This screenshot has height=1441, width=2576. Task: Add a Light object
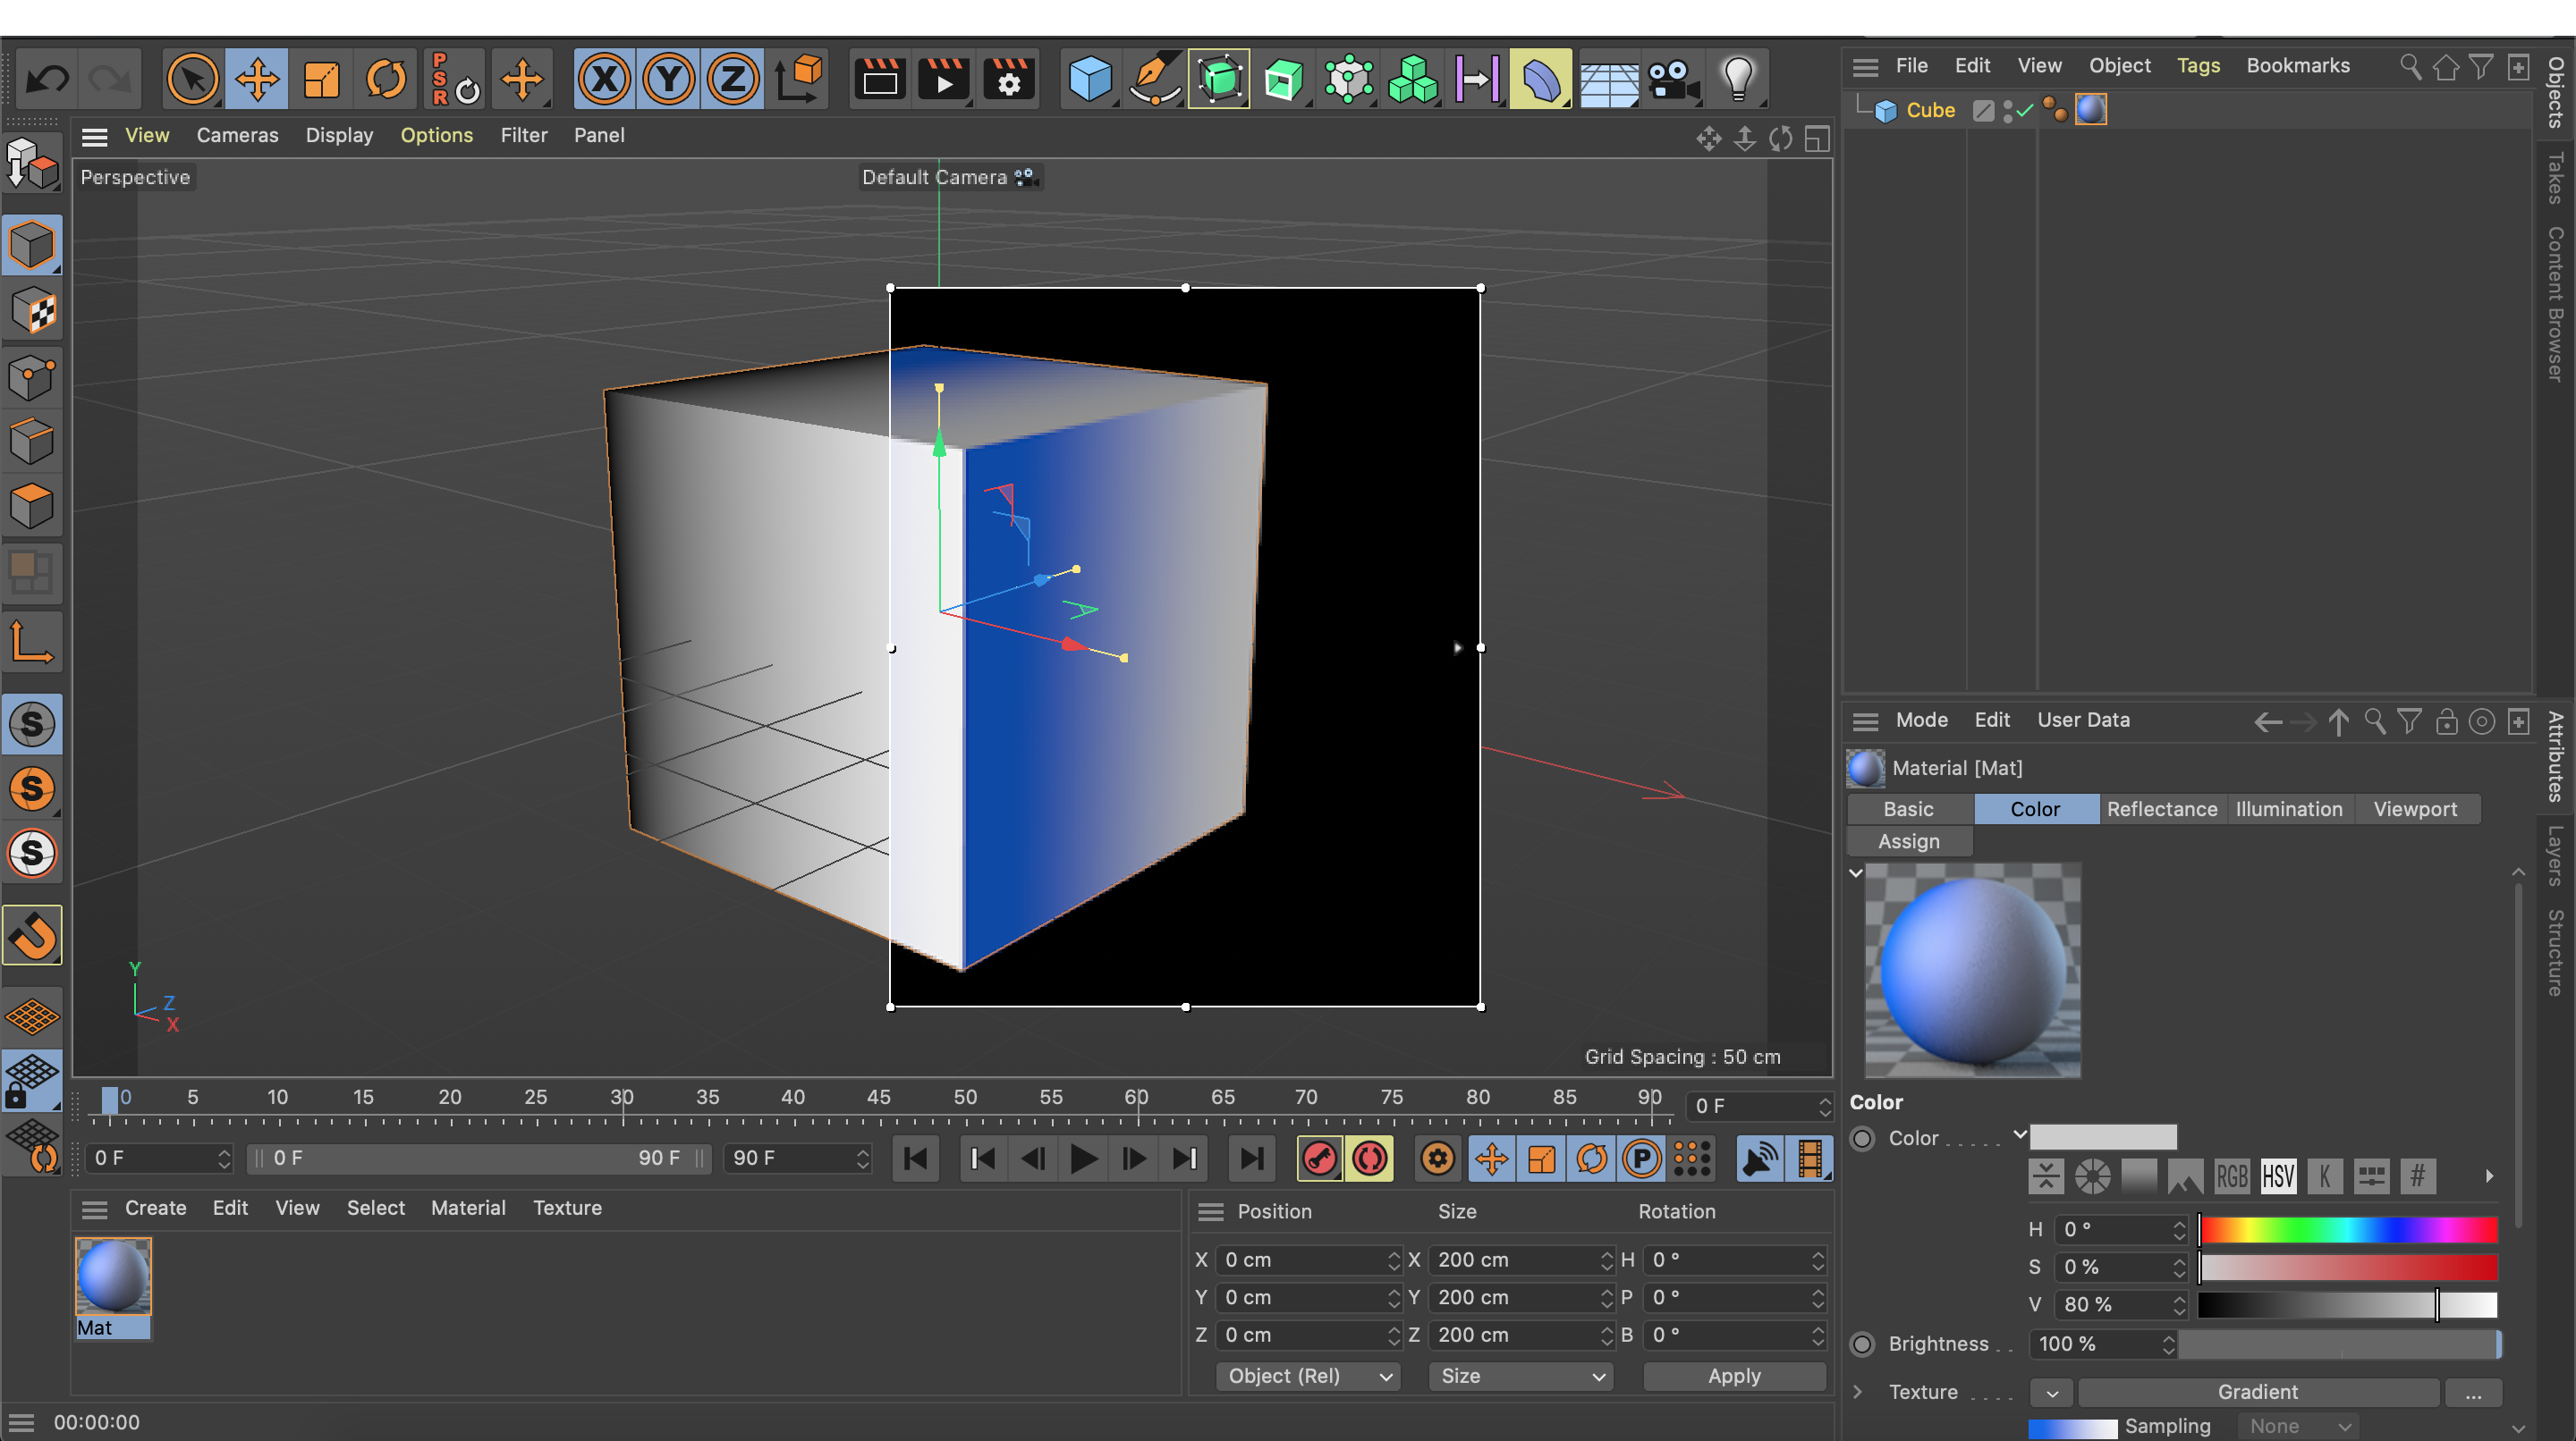coord(1738,78)
